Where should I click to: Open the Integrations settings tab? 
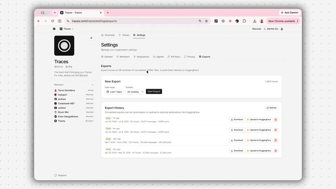coord(141,57)
